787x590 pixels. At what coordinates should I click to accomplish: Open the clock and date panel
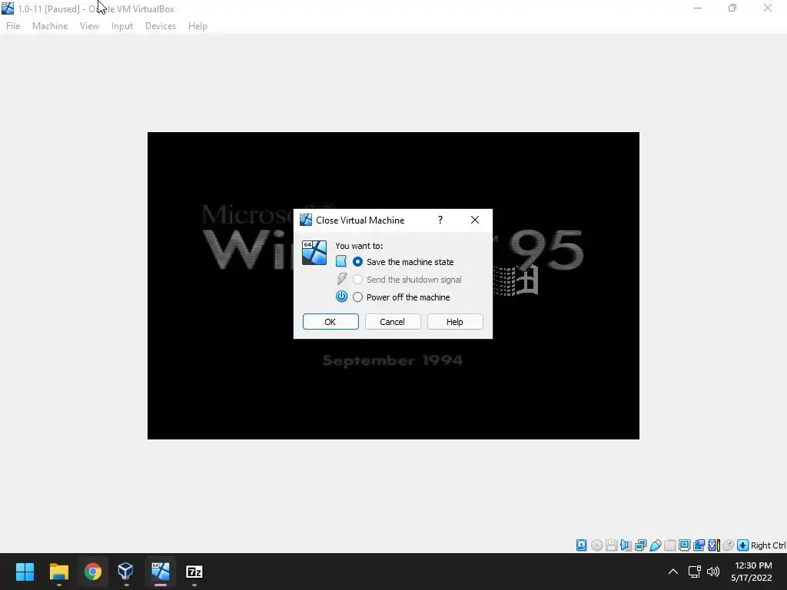coord(752,572)
